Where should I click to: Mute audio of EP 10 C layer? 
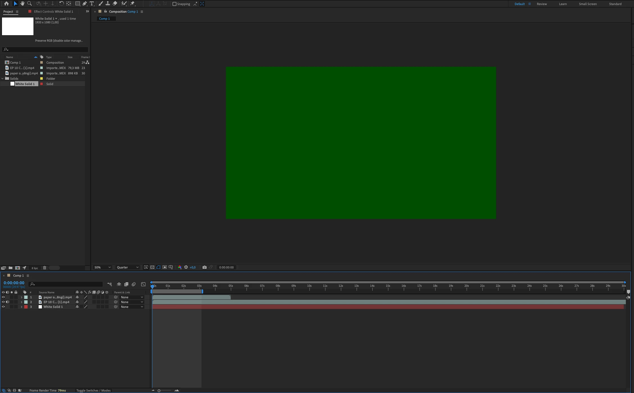[x=8, y=302]
